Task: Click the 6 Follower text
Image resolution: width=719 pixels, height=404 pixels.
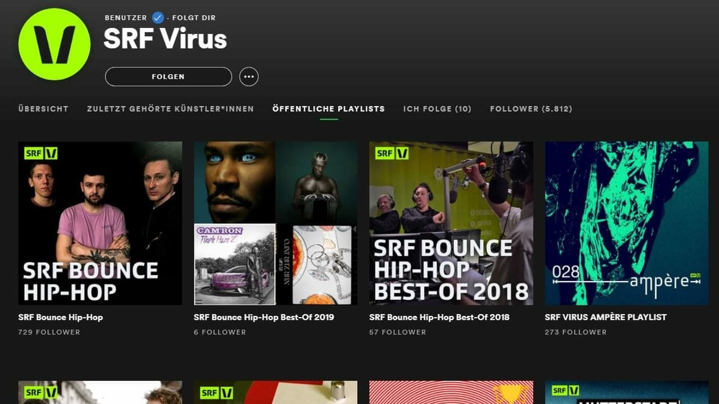Action: click(220, 332)
